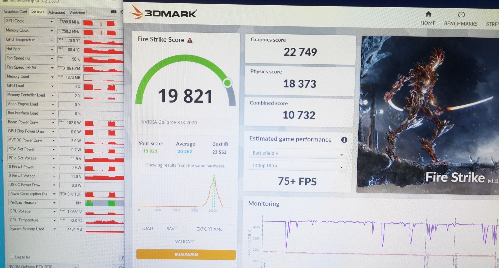Image resolution: width=499 pixels, height=268 pixels.
Task: Click the 3DMark logo icon
Action: point(137,12)
